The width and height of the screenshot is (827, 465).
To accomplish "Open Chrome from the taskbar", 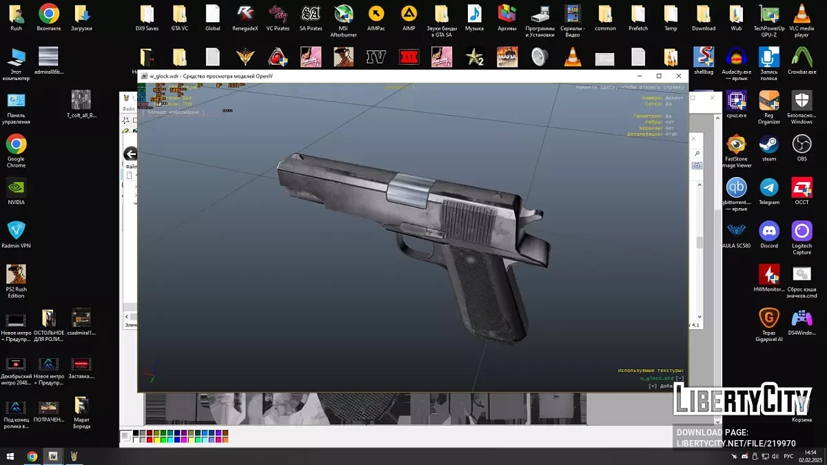I will pos(32,456).
